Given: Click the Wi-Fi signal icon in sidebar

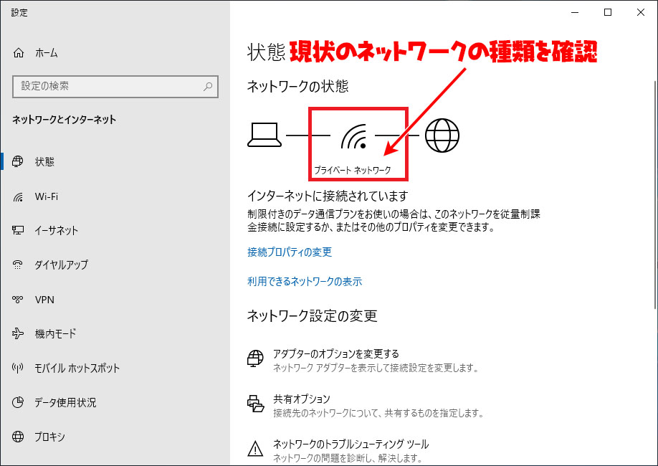Looking at the screenshot, I should coord(18,196).
